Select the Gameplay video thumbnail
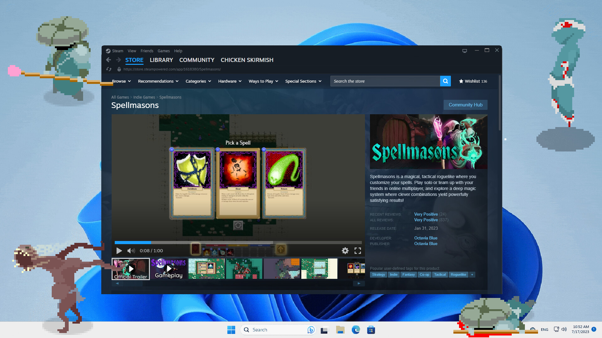602x338 pixels. click(x=168, y=269)
